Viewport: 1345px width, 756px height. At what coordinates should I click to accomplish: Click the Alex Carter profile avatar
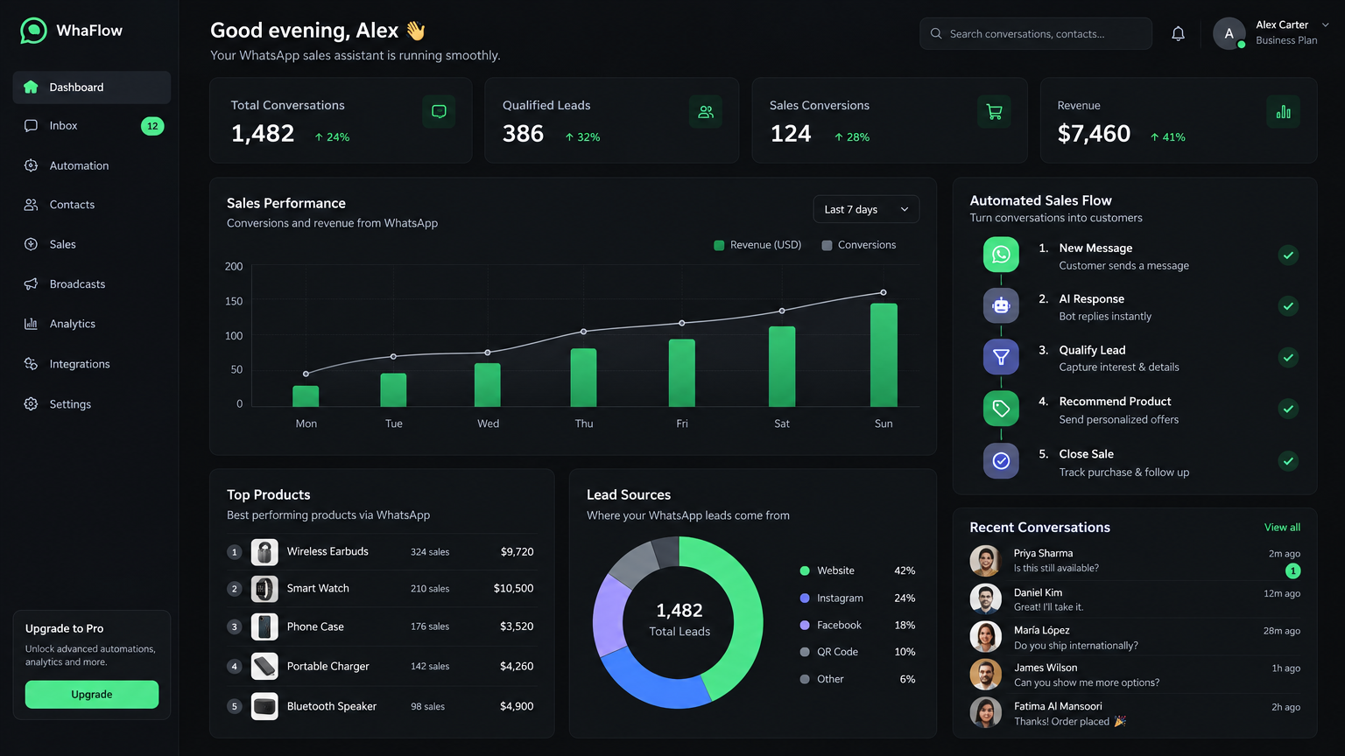coord(1229,33)
